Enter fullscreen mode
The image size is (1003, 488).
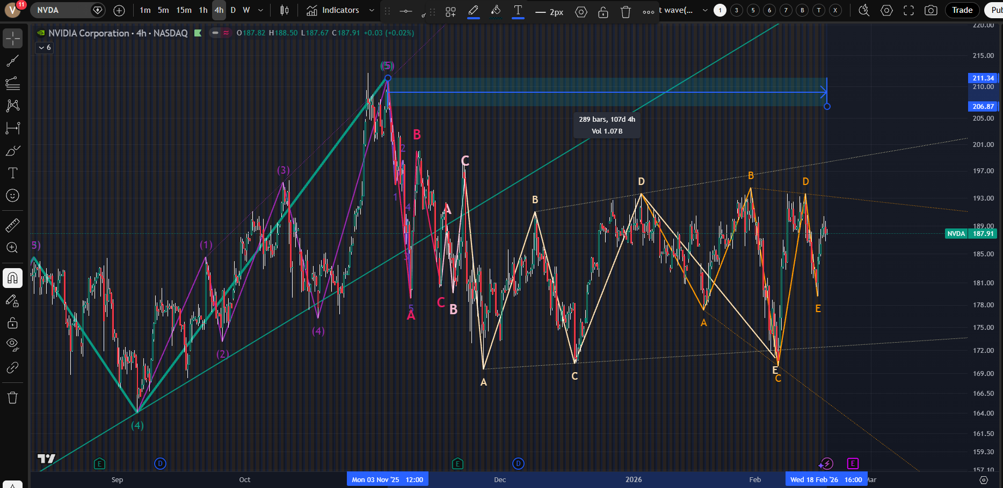[x=908, y=10]
